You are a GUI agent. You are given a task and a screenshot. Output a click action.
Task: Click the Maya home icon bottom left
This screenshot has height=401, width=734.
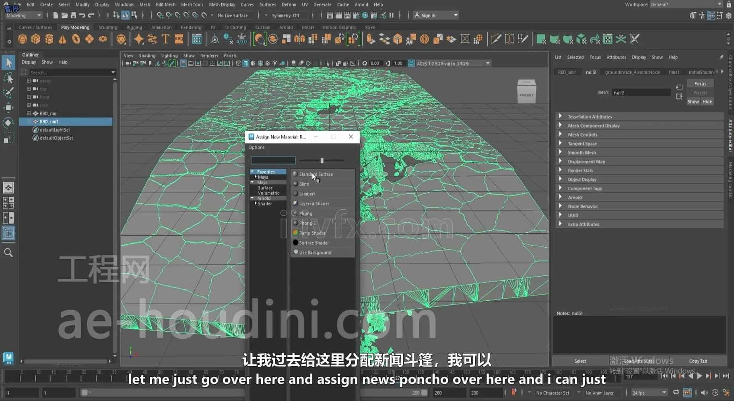[8, 358]
